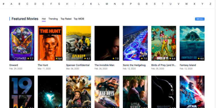The width and height of the screenshot is (216, 108).
Task: Filter movies by letter G
Action: point(59,4)
